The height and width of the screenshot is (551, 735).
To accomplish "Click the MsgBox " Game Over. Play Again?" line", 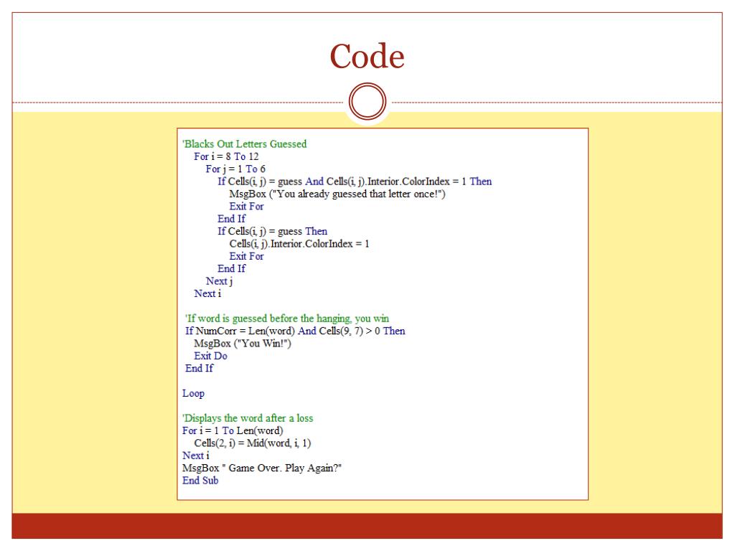I will [261, 468].
